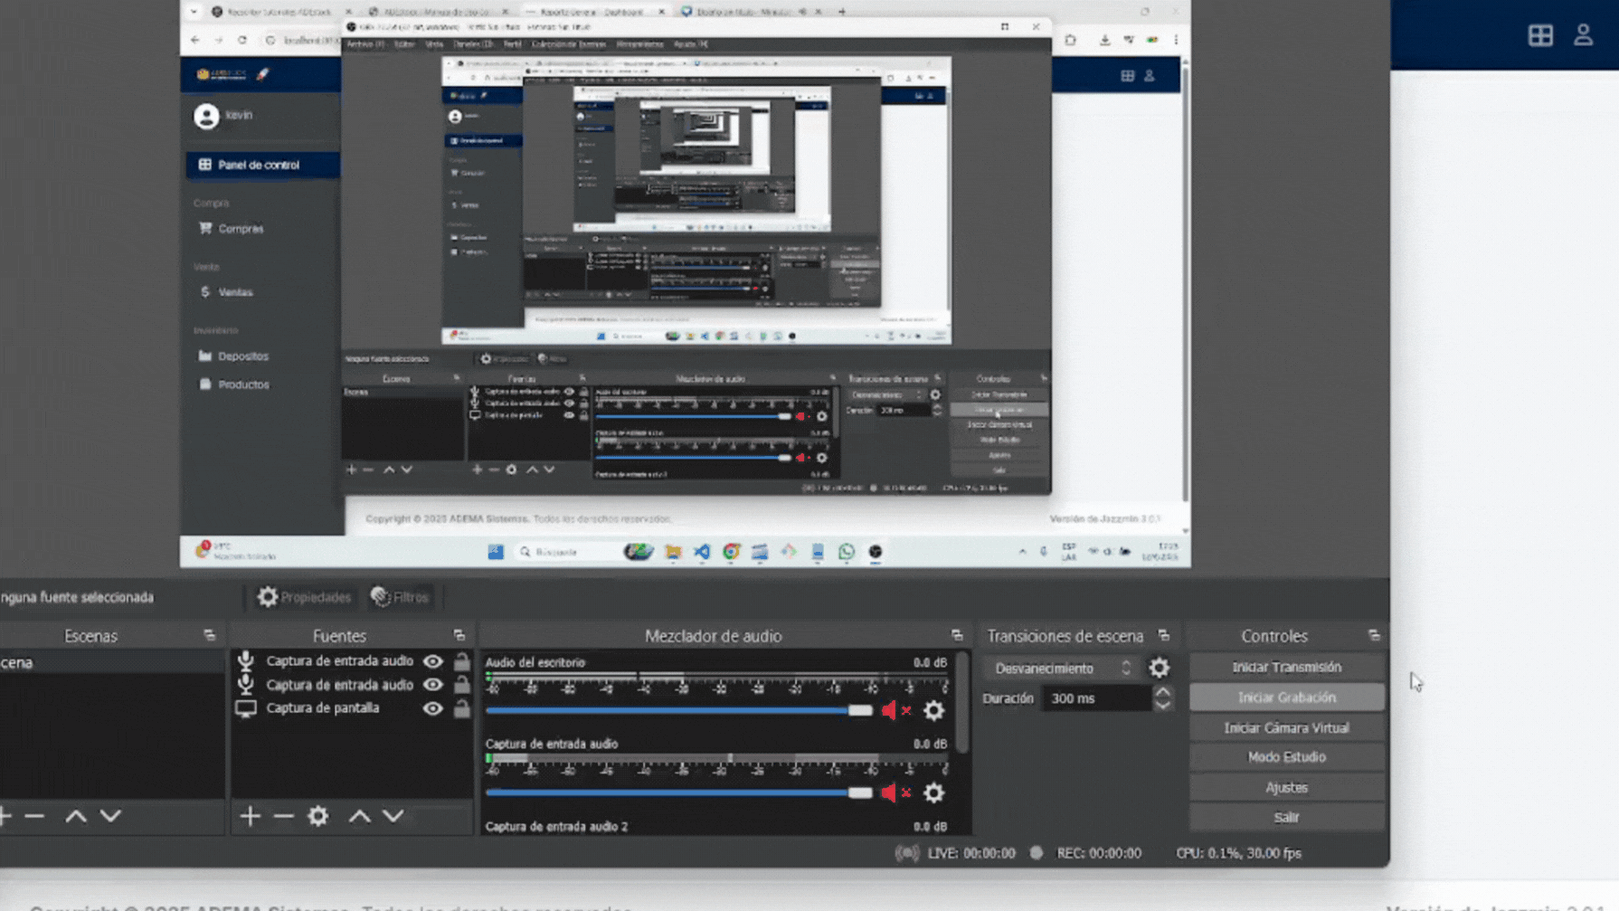
Task: Toggle eye of the lower Captura de entrada audio
Action: click(x=433, y=685)
